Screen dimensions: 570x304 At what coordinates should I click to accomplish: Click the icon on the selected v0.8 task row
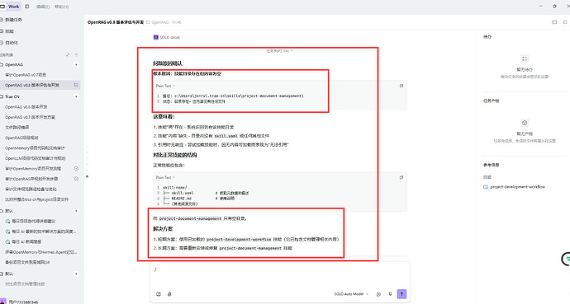pyautogui.click(x=76, y=85)
